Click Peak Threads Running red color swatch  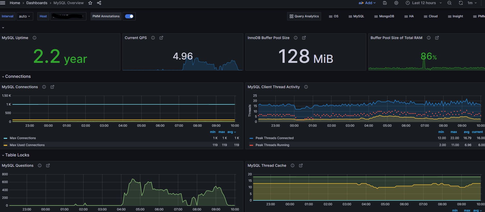(x=251, y=145)
